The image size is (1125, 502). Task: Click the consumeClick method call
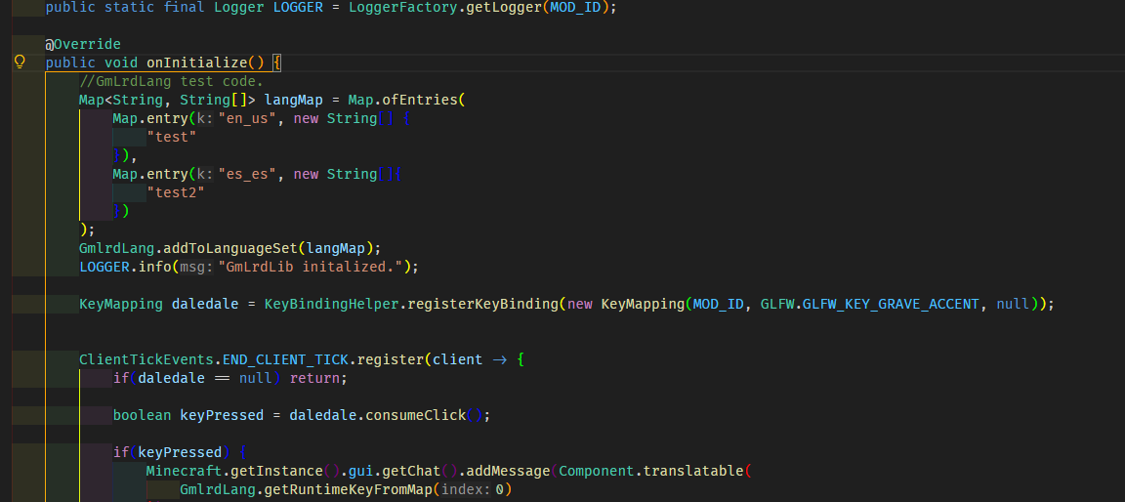(x=415, y=415)
